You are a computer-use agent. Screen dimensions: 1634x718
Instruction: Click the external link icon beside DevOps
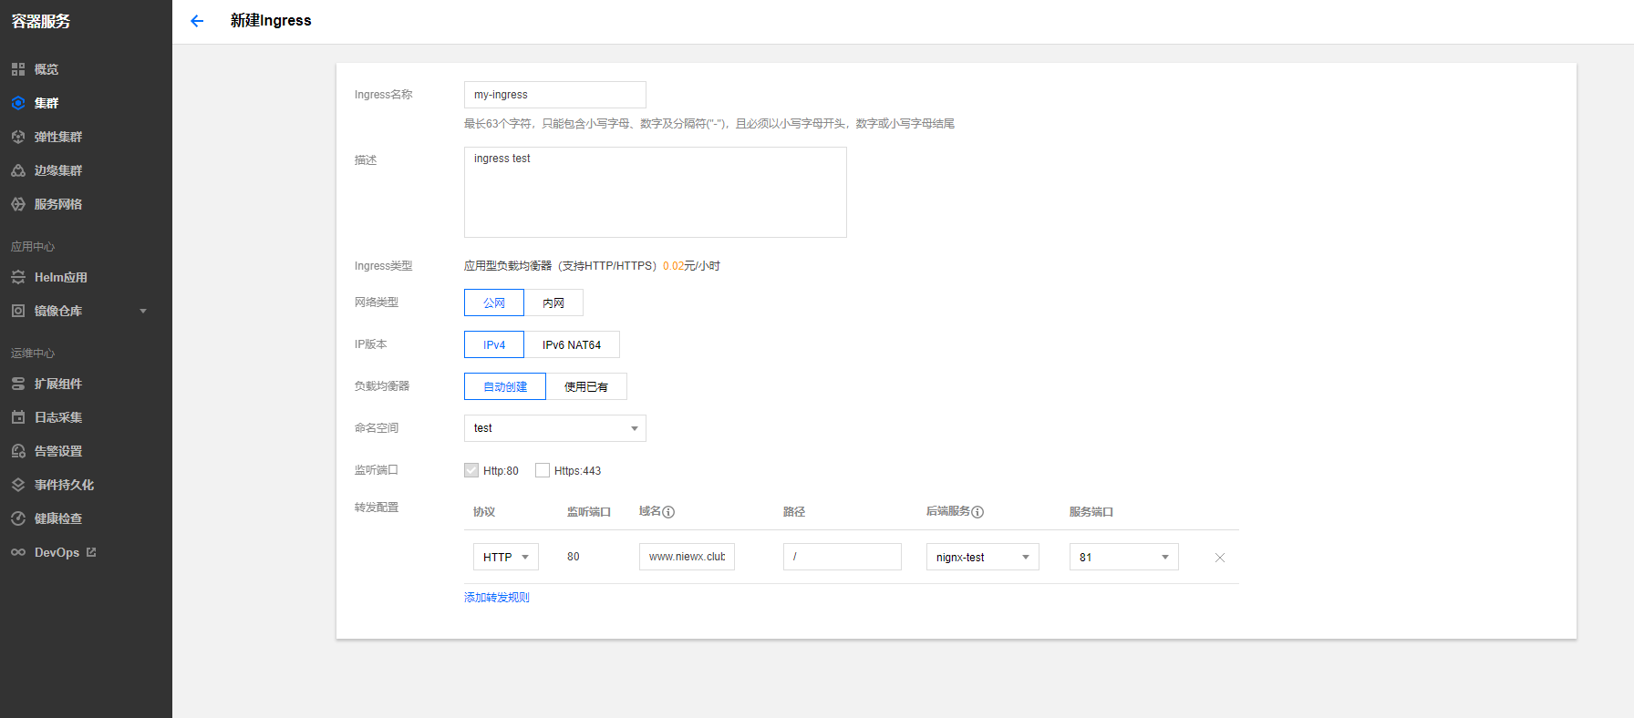(91, 552)
